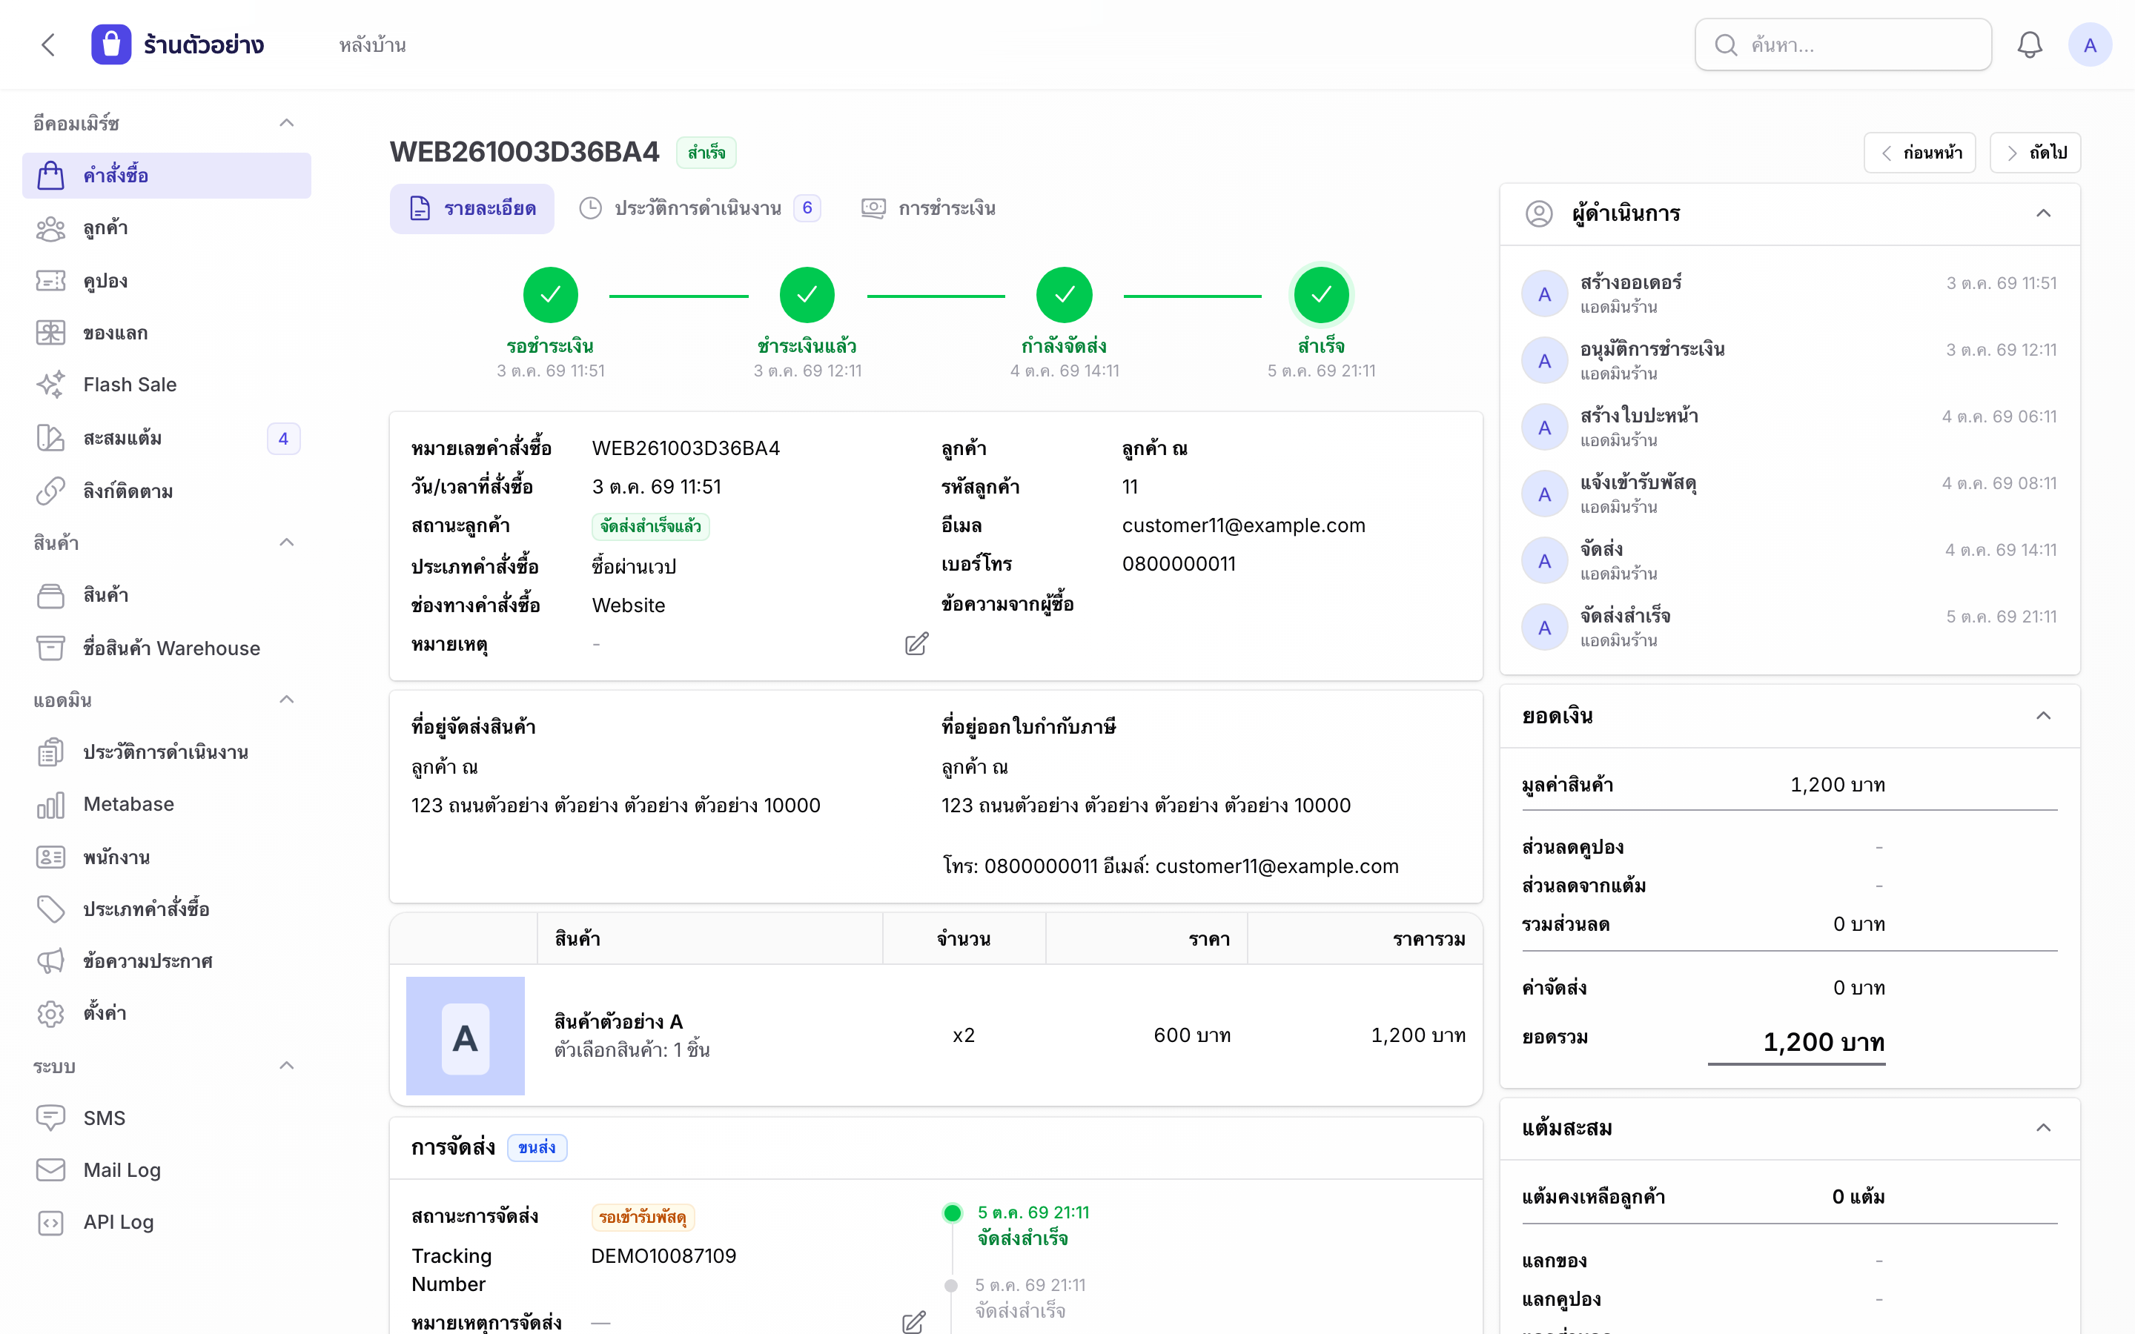2135x1334 pixels.
Task: Click the store shopping bag logo
Action: [111, 45]
